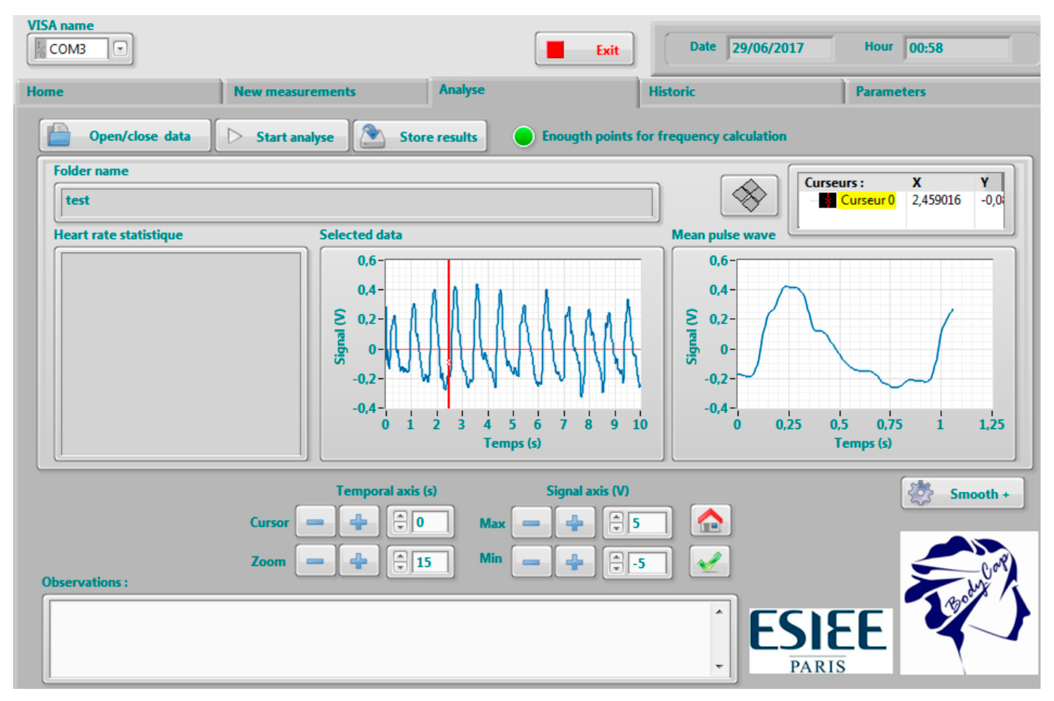
Task: Open the VISA name COM3 dropdown
Action: tap(120, 48)
